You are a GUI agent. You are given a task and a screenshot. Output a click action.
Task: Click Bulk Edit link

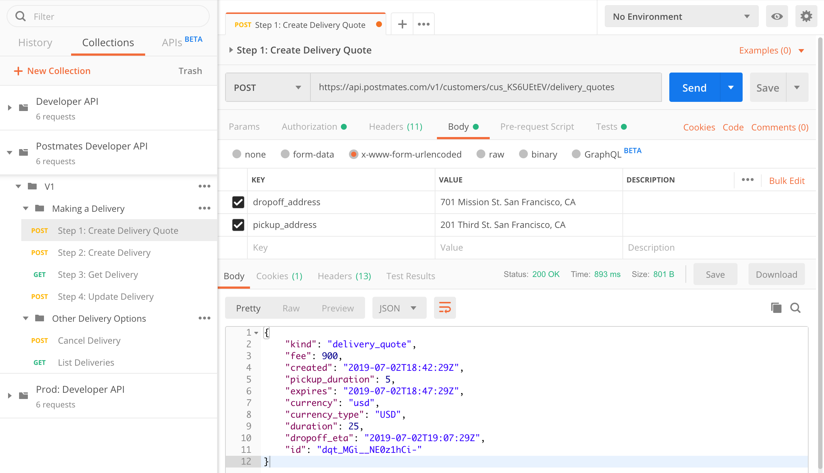(x=787, y=181)
